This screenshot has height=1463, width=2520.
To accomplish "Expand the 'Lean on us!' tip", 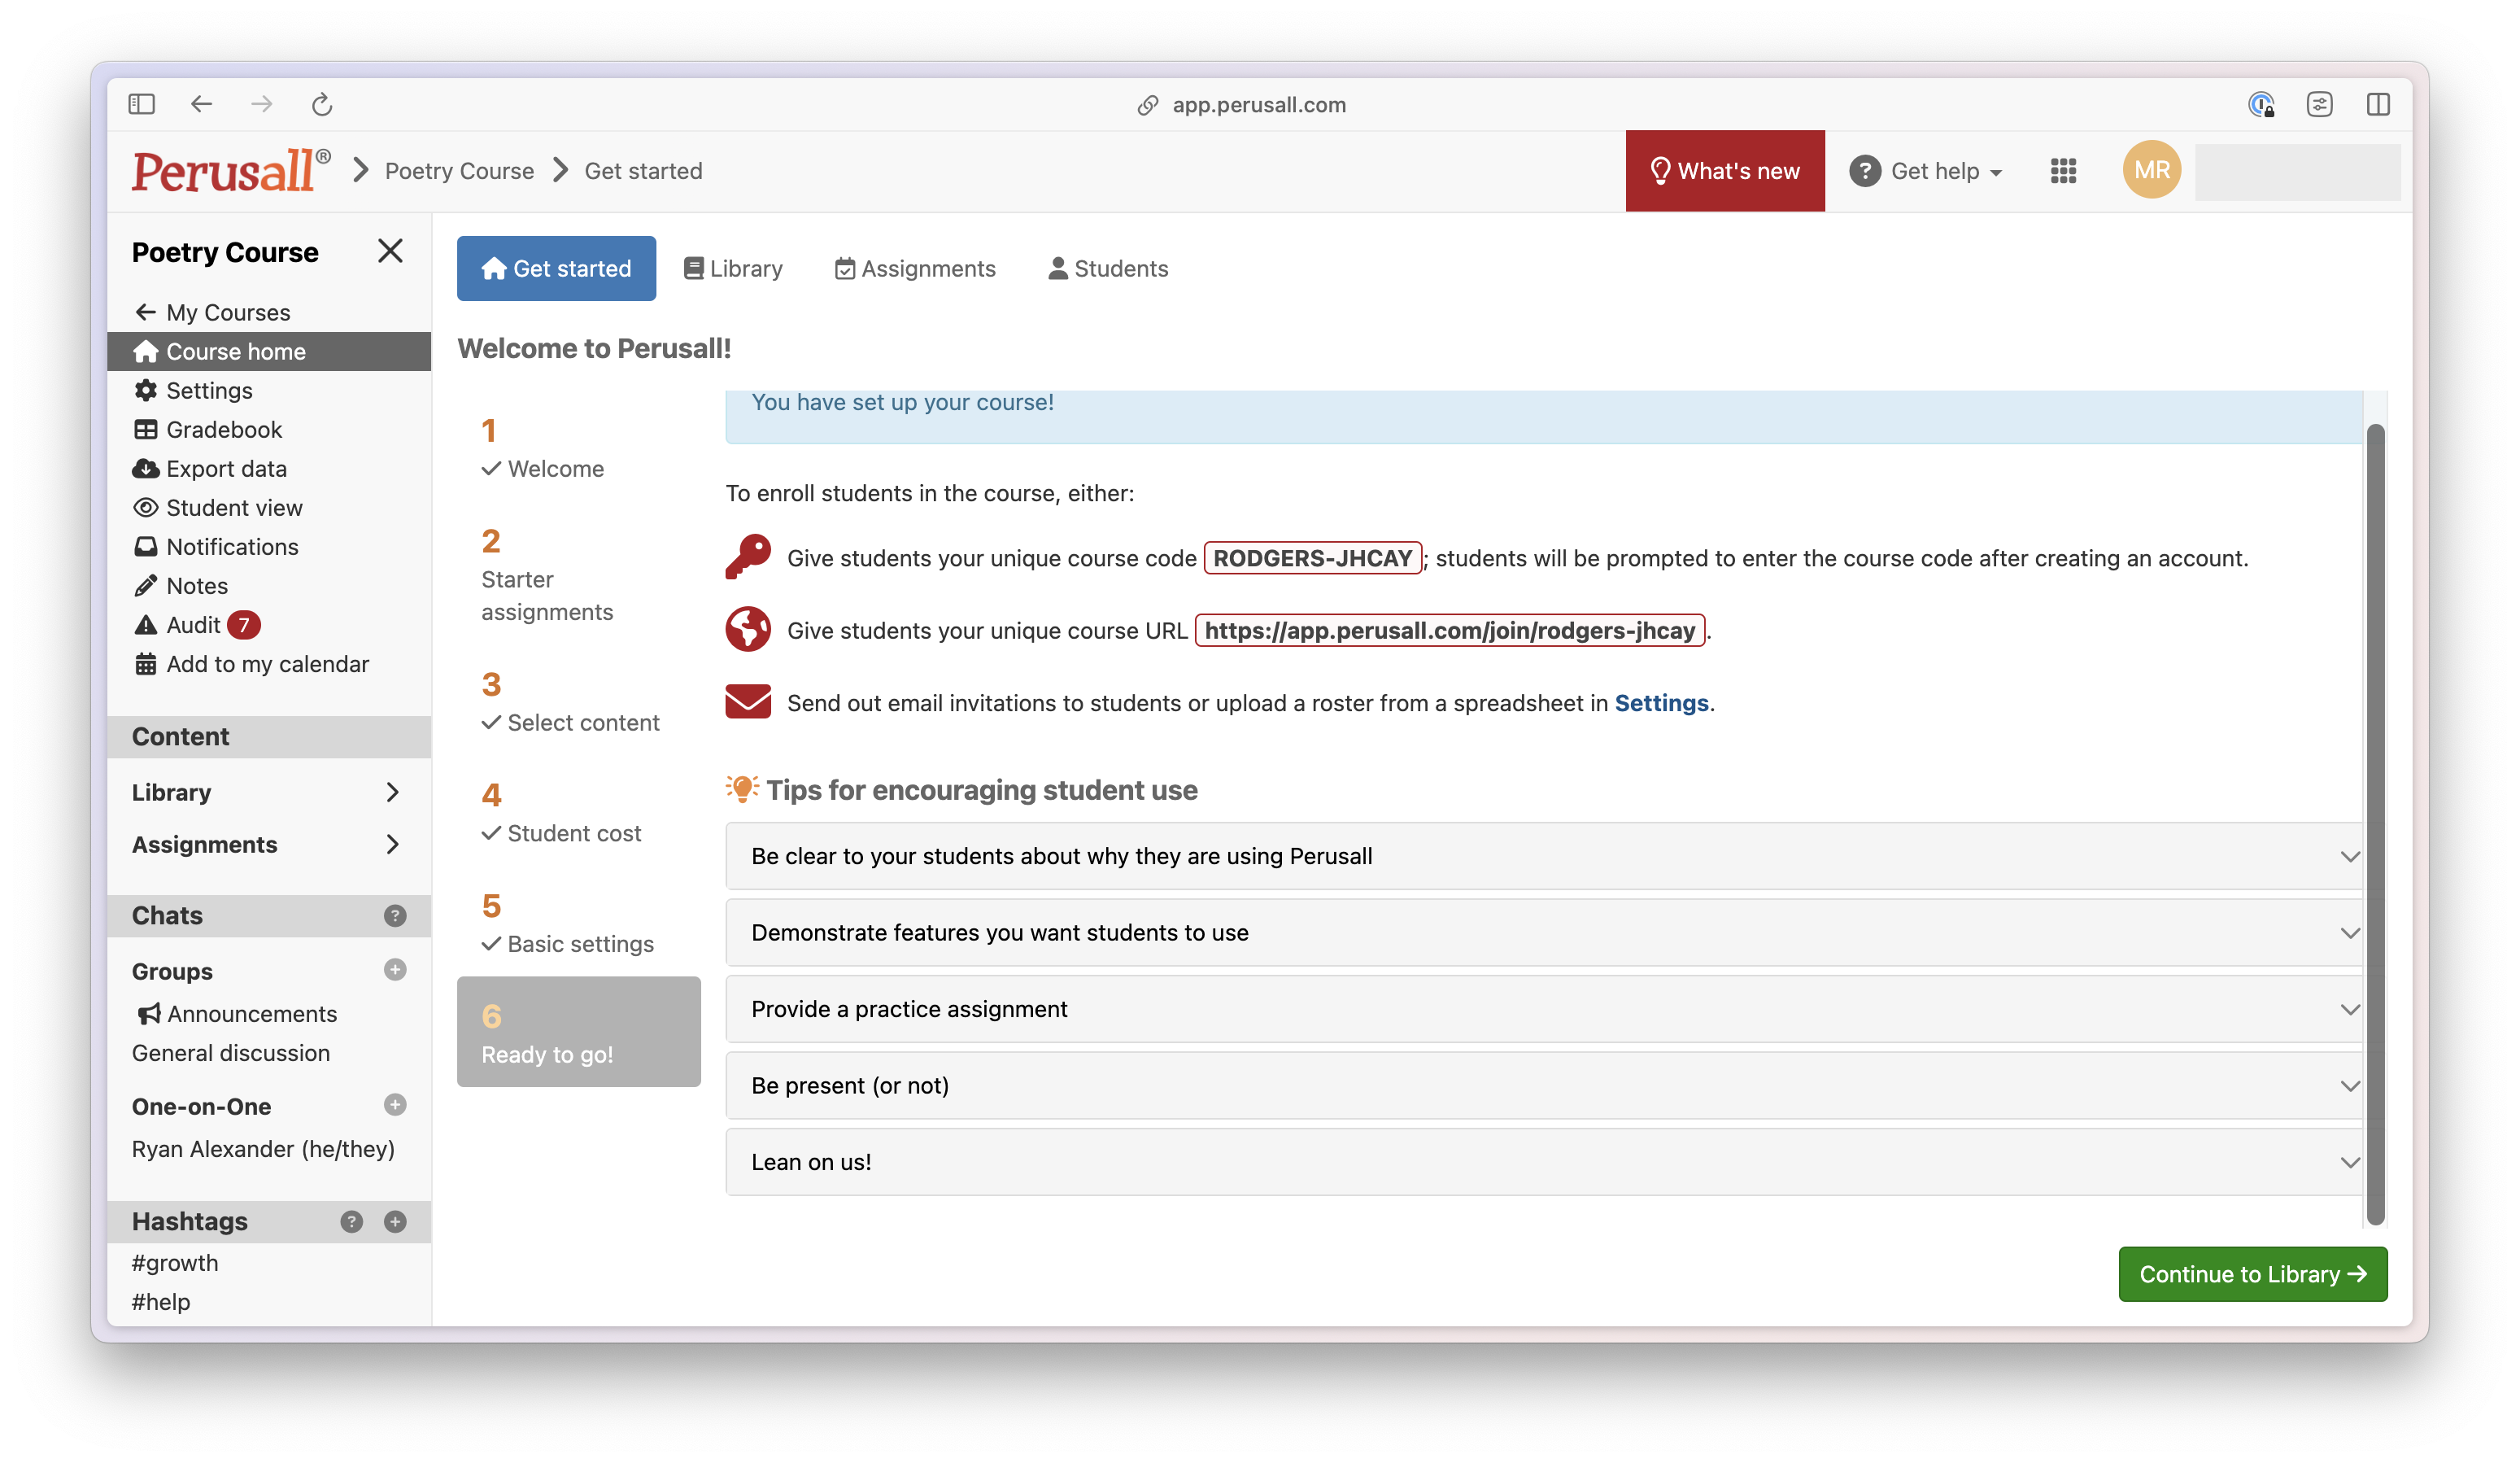I will tap(1544, 1163).
